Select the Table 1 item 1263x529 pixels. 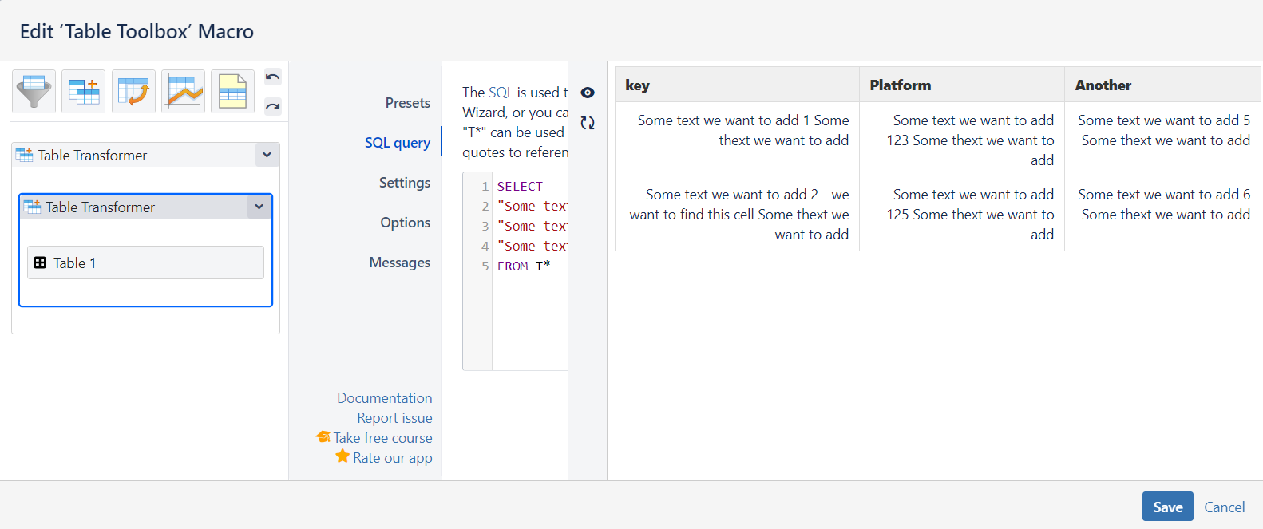click(145, 263)
